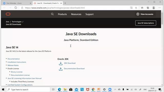Open the Products menu
Viewport: 164px width, 92px height.
[62, 14]
